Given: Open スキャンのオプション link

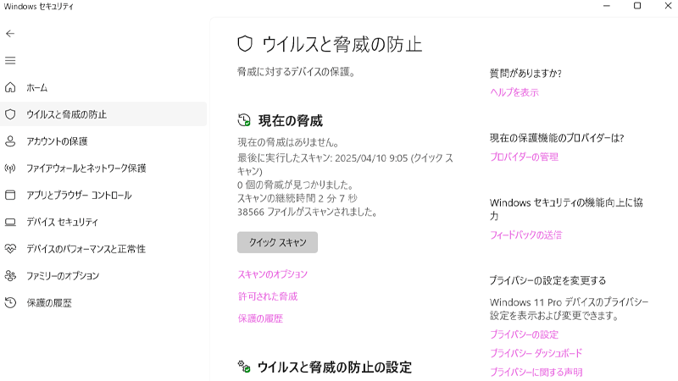Looking at the screenshot, I should (x=272, y=274).
